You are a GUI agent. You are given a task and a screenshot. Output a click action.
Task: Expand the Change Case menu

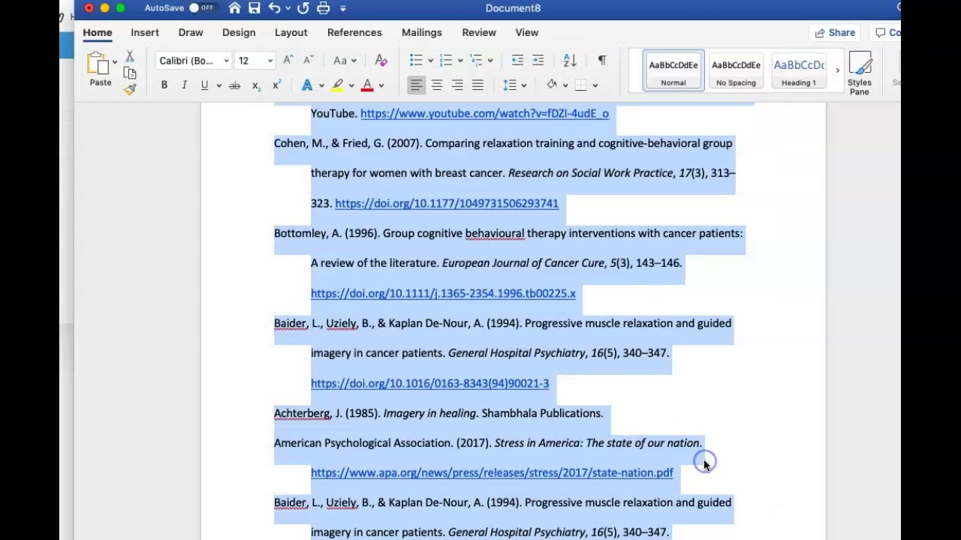point(345,61)
